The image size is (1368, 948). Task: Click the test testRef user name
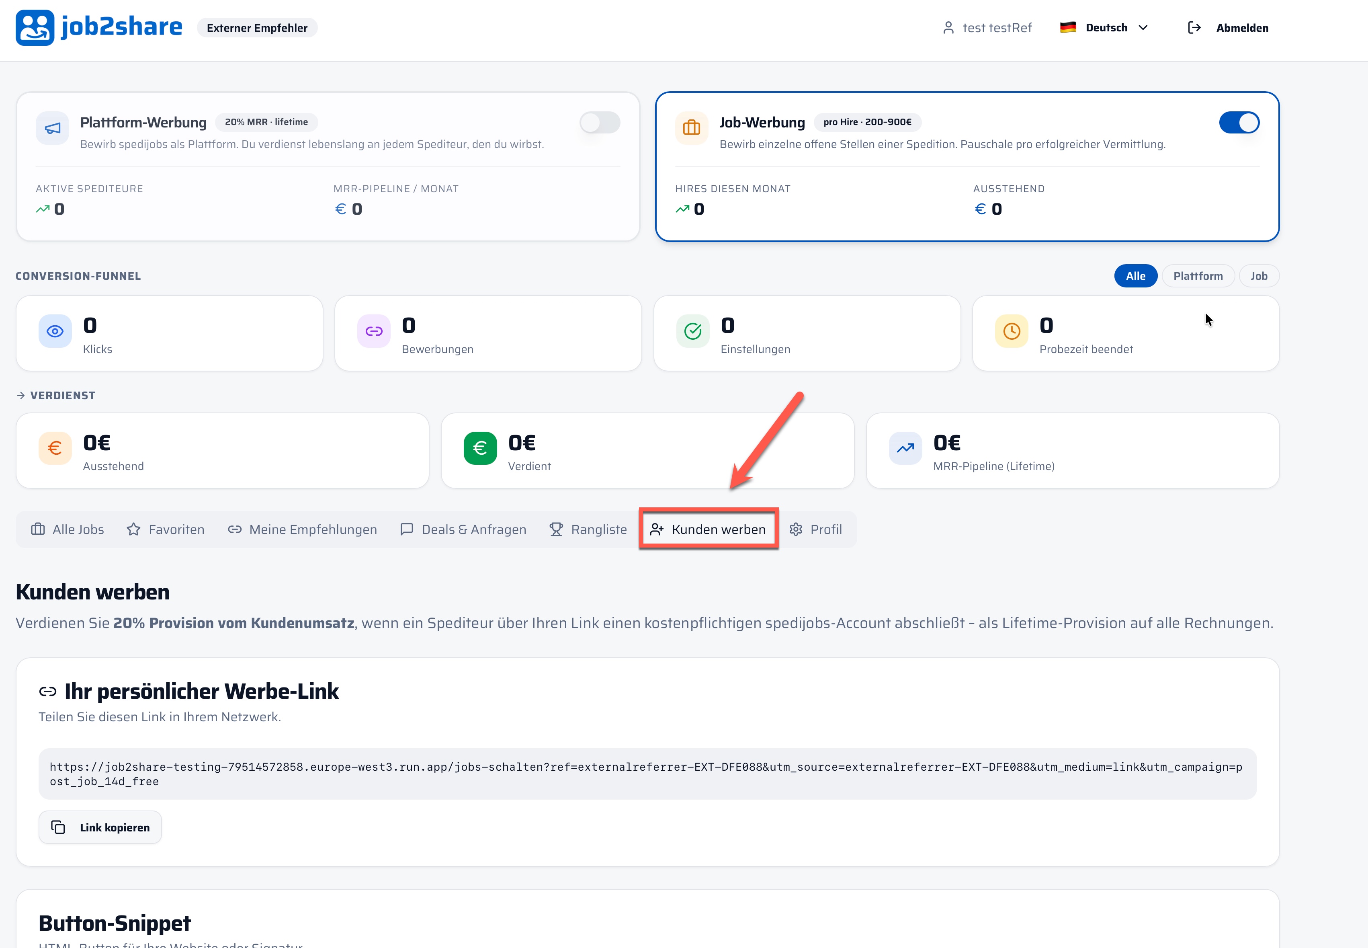pyautogui.click(x=997, y=28)
